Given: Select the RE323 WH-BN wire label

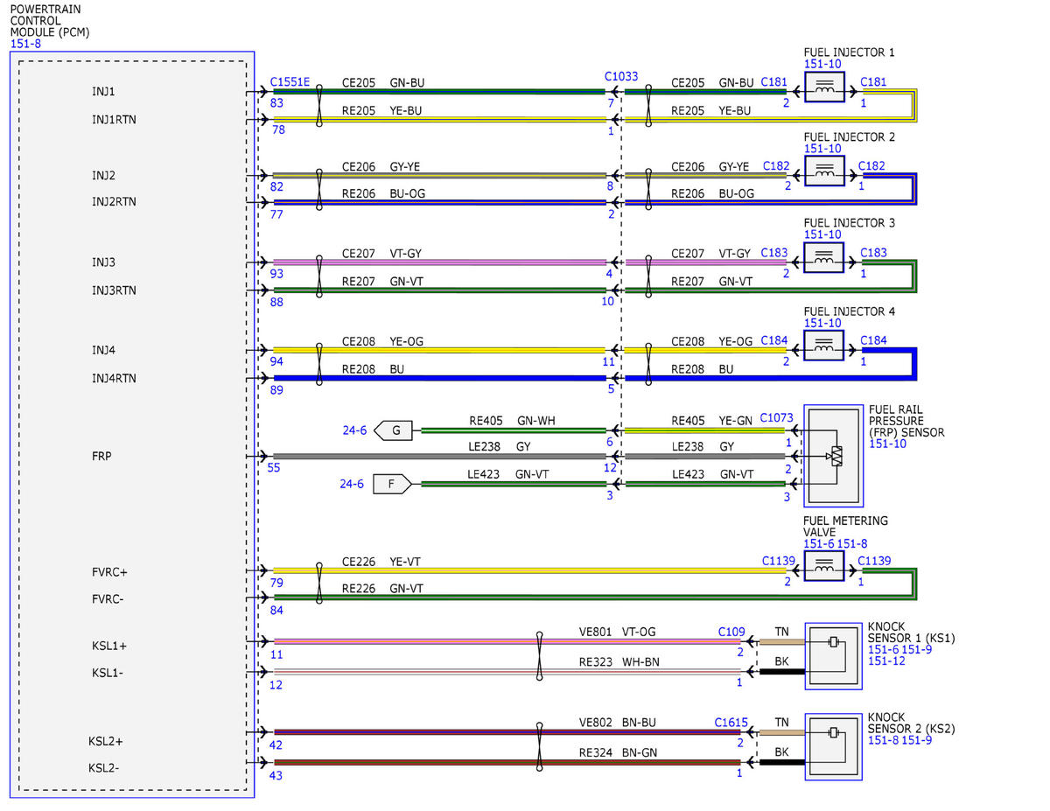Looking at the screenshot, I should click(619, 662).
